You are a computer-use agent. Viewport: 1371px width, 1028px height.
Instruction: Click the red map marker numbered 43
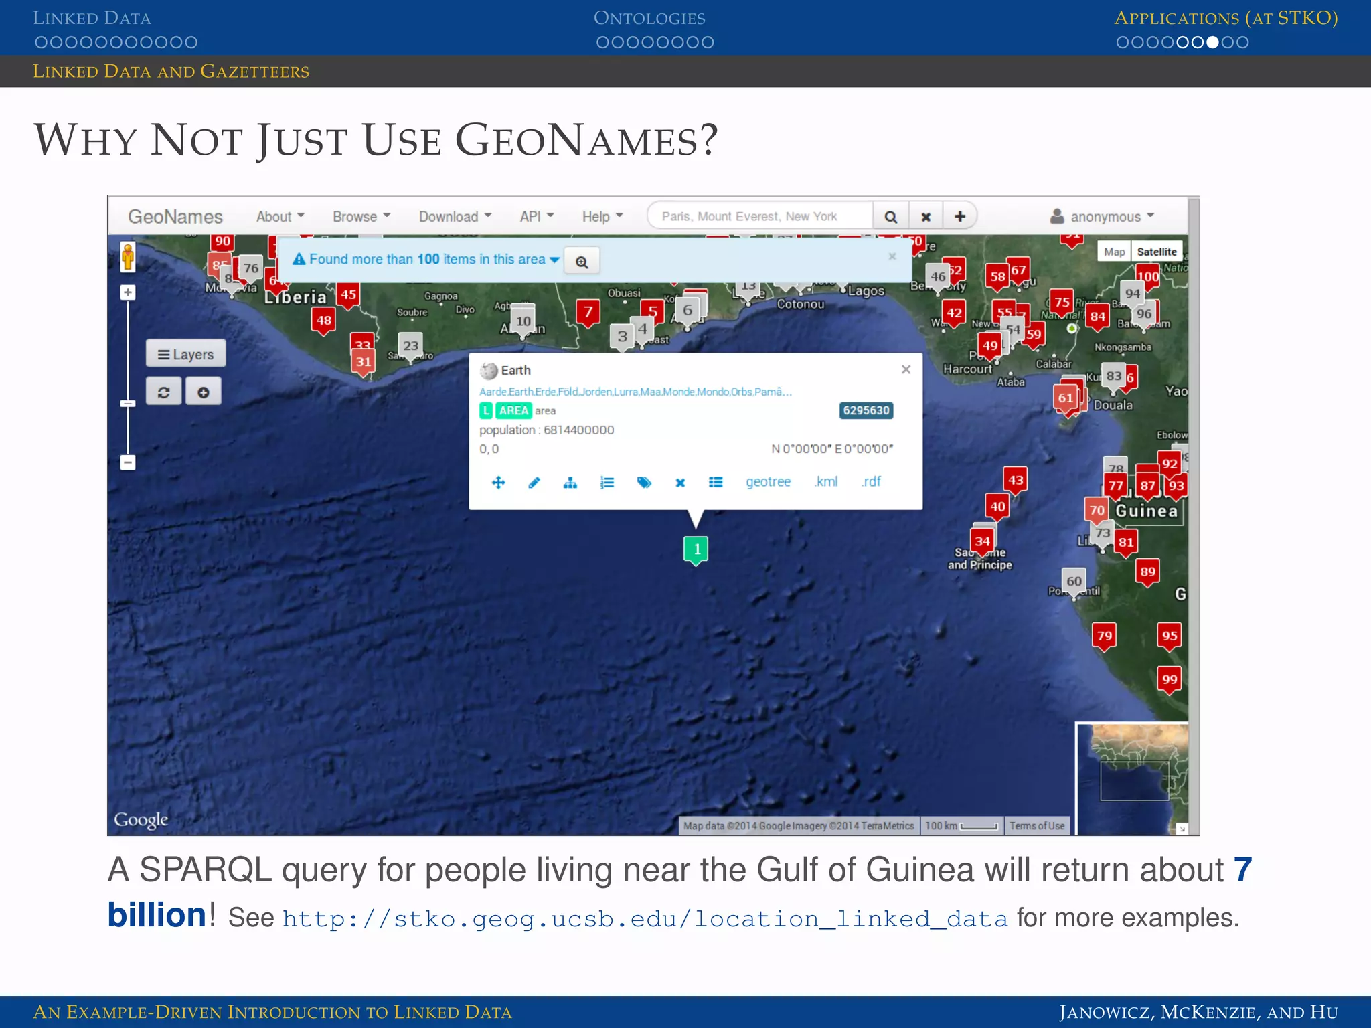[1016, 481]
